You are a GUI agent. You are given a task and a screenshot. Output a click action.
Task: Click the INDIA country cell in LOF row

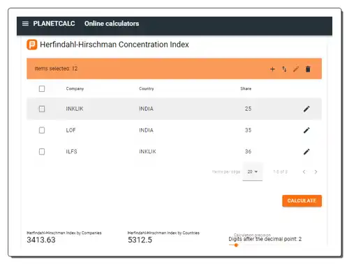146,130
